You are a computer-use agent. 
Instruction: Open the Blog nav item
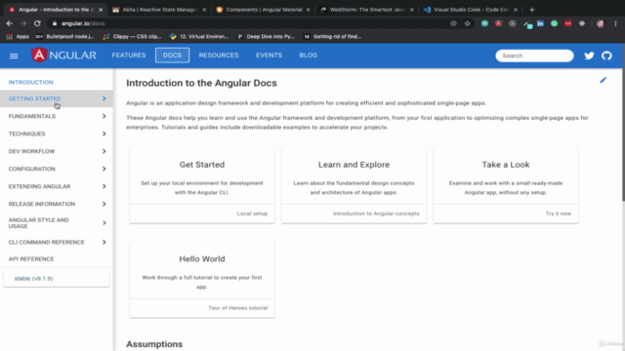click(309, 56)
